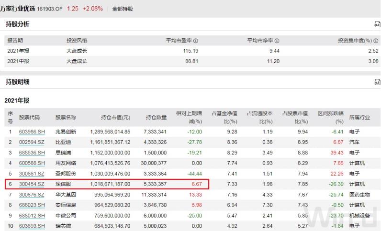381x231 pixels.
Task: Click the 39.43 price change value
Action: point(337,153)
